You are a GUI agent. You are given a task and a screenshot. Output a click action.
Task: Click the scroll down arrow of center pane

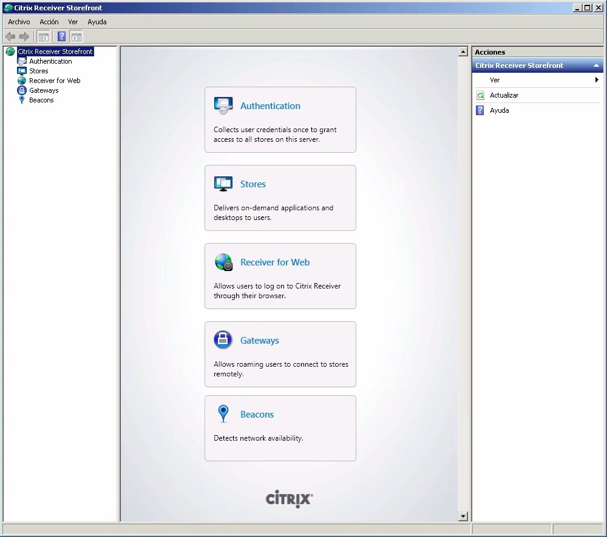[463, 516]
